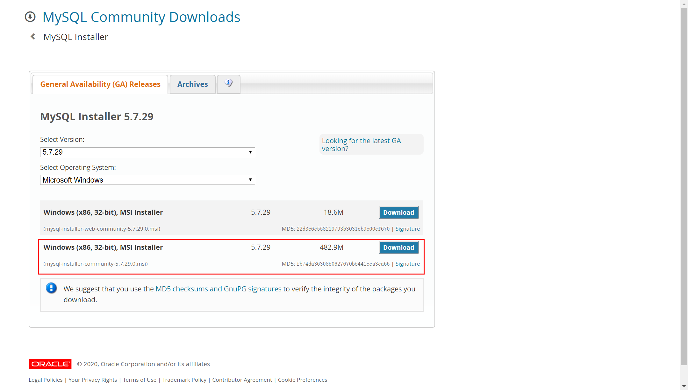Open the Select Operating System dropdown
This screenshot has height=390, width=688.
click(147, 180)
